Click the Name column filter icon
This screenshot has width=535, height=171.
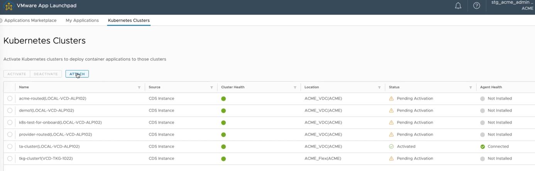(x=139, y=87)
